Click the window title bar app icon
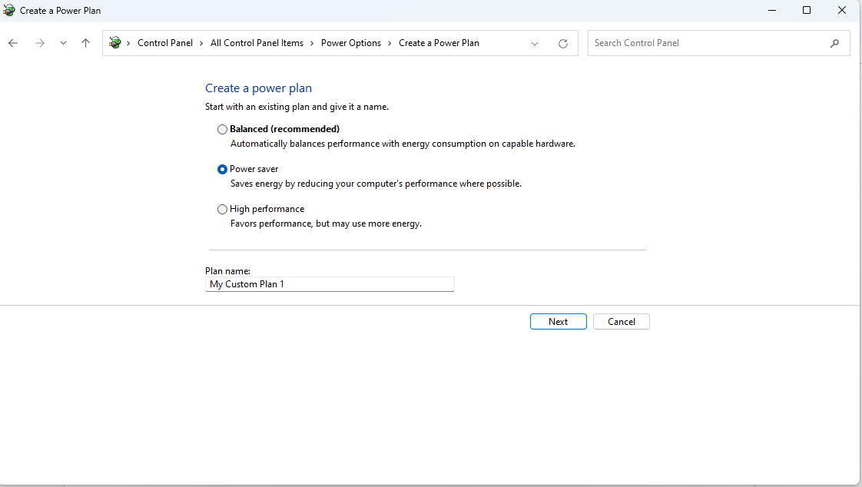 pos(8,11)
